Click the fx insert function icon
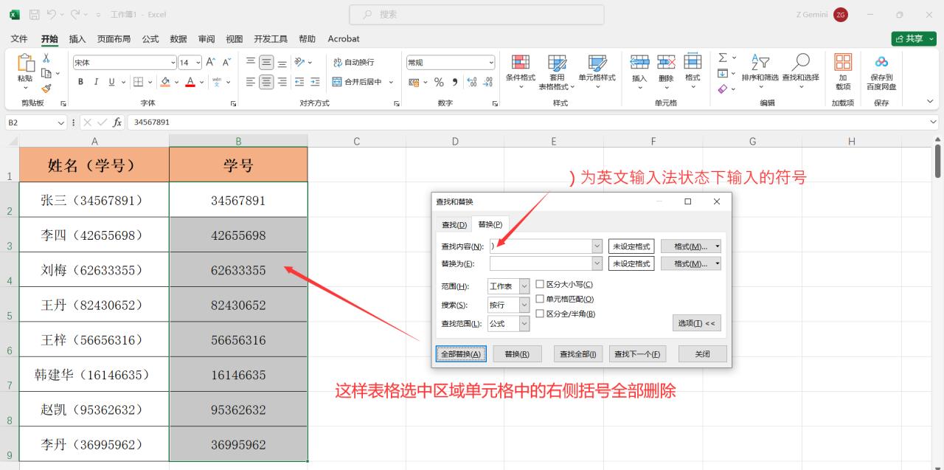Viewport: 944px width, 470px height. 117,122
